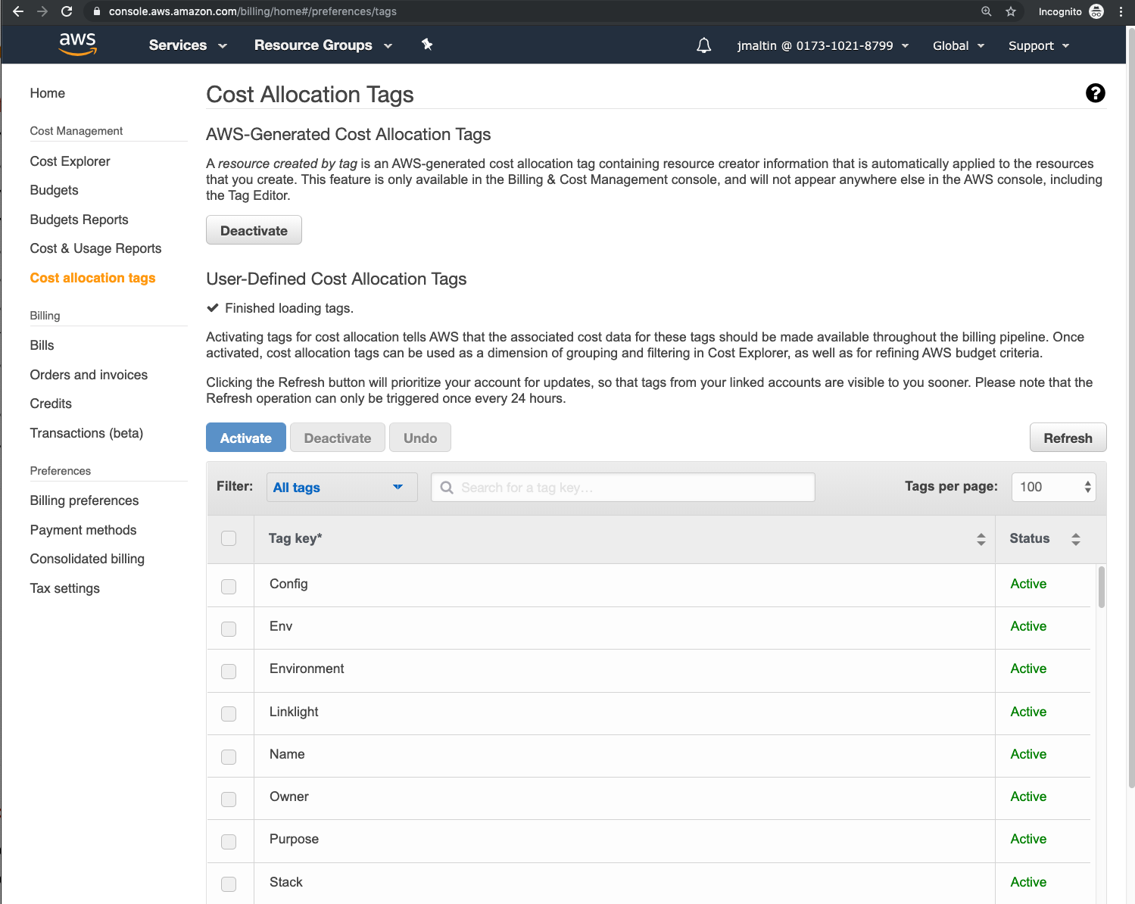The width and height of the screenshot is (1135, 904).
Task: Check the Owner tag checkbox
Action: coord(229,800)
